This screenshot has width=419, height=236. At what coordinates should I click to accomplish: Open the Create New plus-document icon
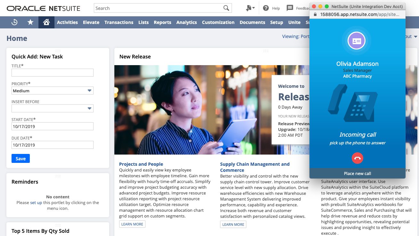[x=249, y=8]
